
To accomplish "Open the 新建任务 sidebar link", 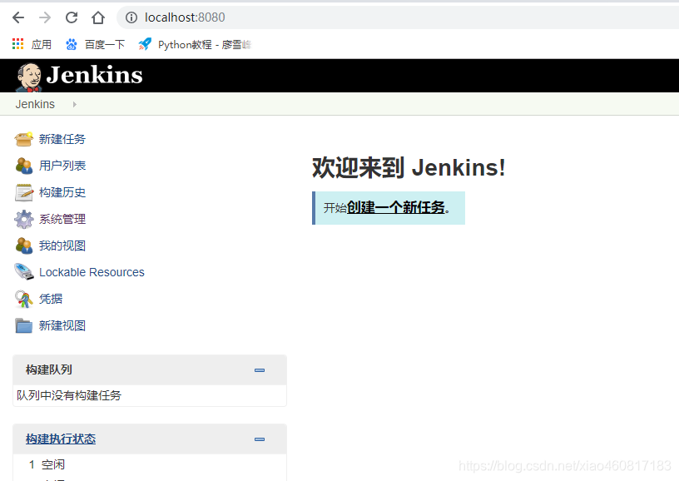I will (62, 139).
